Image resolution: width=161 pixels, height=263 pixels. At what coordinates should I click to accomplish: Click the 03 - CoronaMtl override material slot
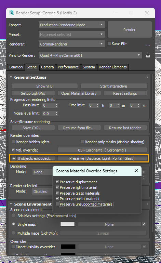(x=102, y=150)
